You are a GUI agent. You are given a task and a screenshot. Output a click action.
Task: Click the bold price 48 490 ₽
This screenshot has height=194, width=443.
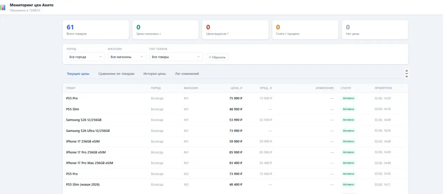point(236,185)
